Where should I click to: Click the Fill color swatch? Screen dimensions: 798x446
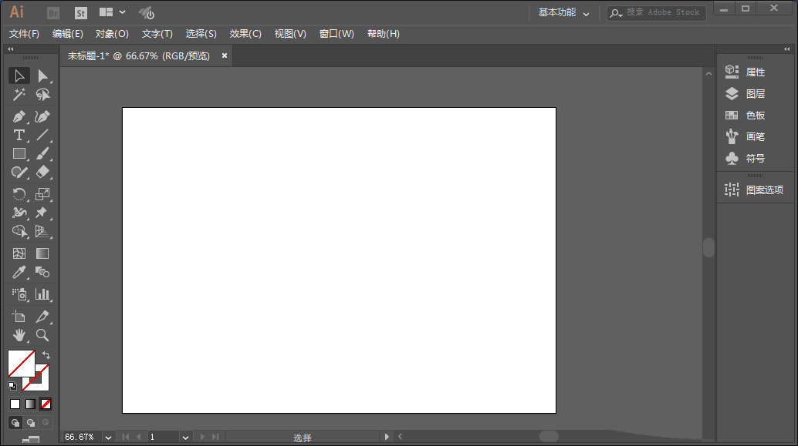pyautogui.click(x=20, y=363)
